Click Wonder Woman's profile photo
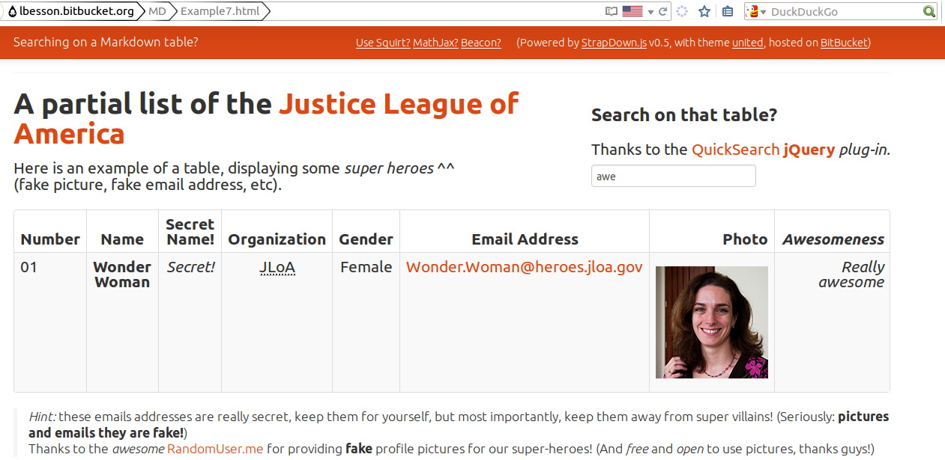 711,322
